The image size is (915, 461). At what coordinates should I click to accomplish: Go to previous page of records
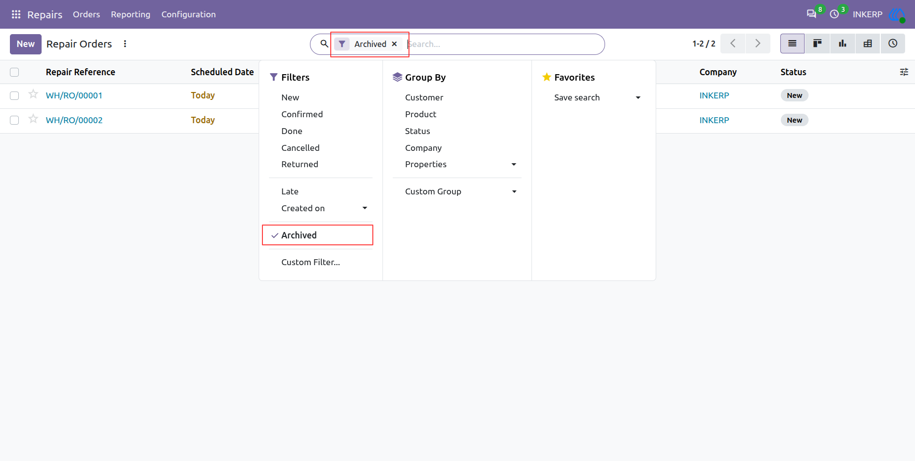point(733,44)
